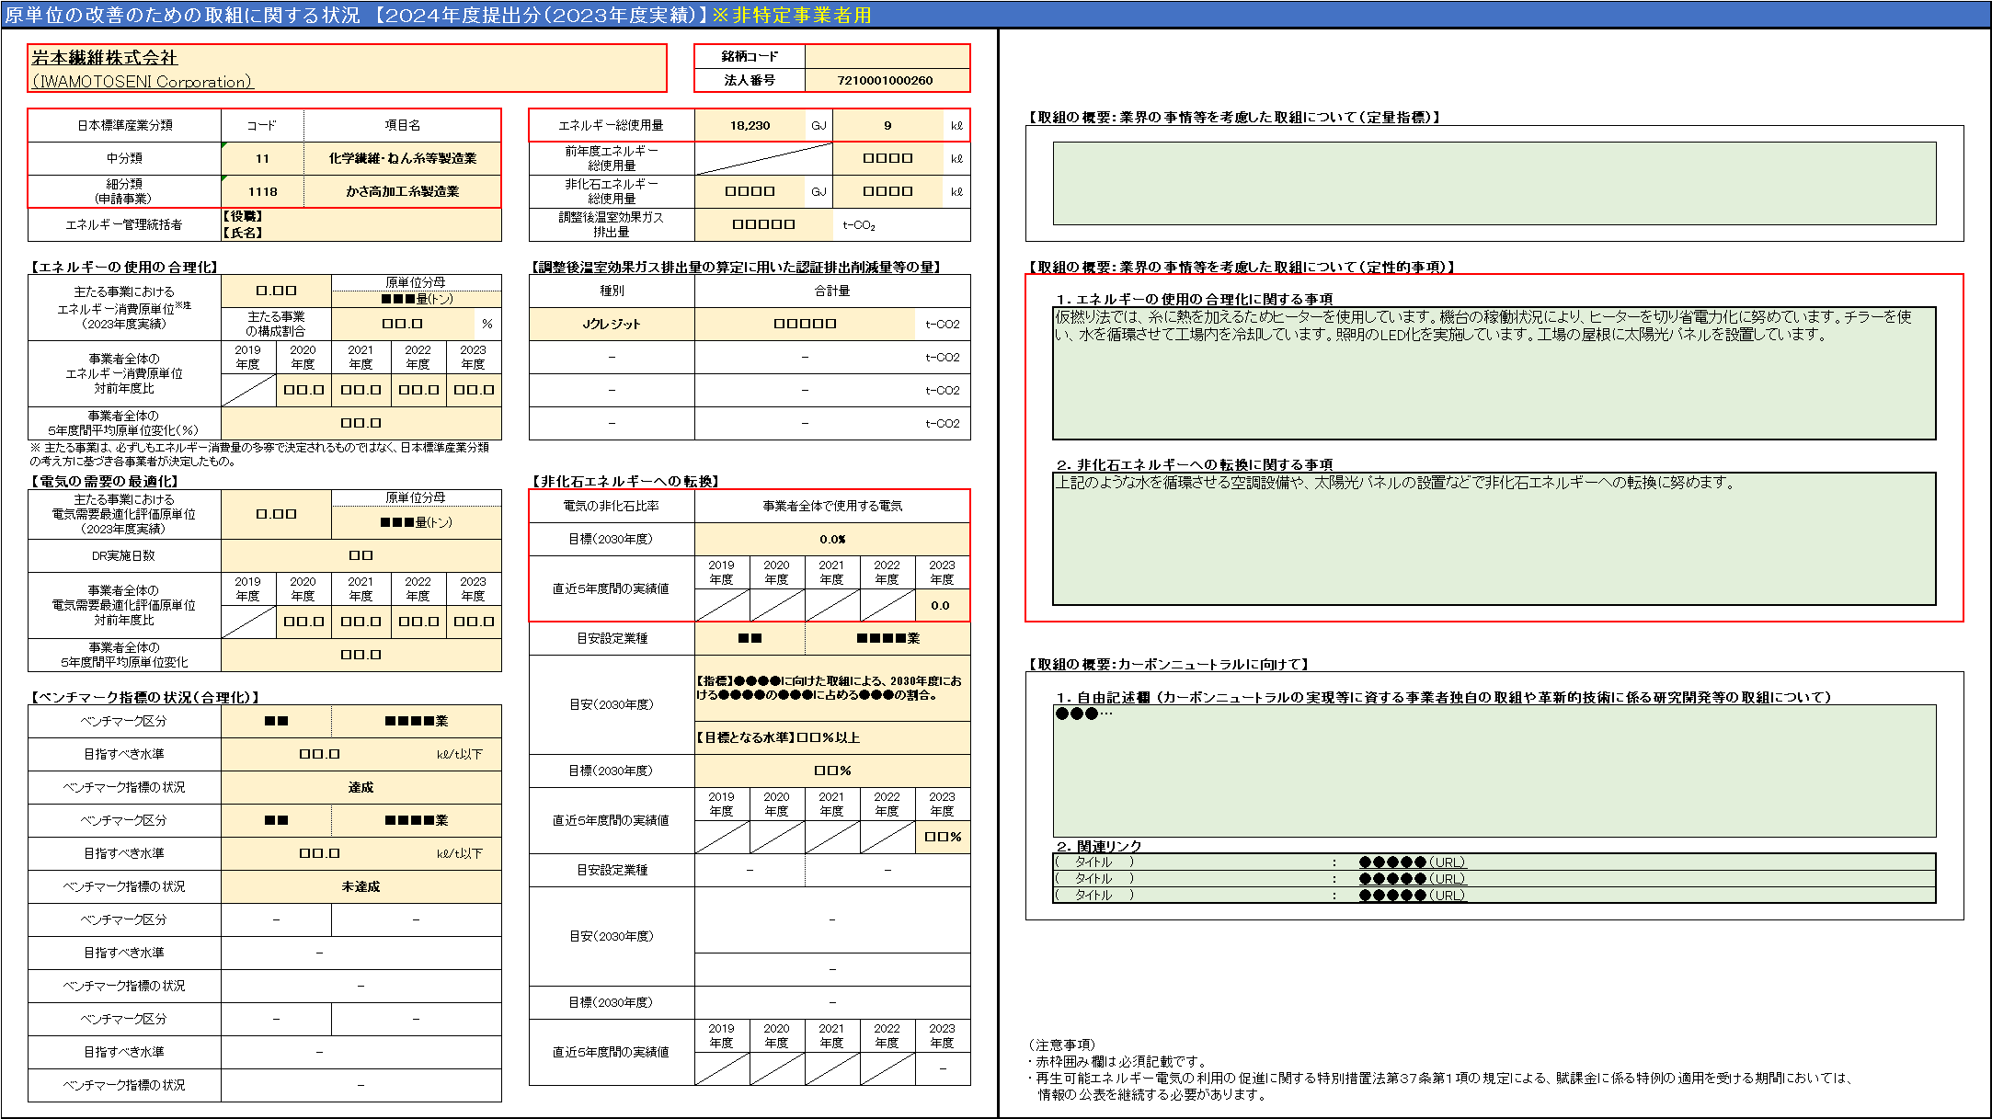Screen dimensions: 1992x1119
Task: Click the 前年度エネルギー総使用量 kl value cell
Action: pos(887,158)
